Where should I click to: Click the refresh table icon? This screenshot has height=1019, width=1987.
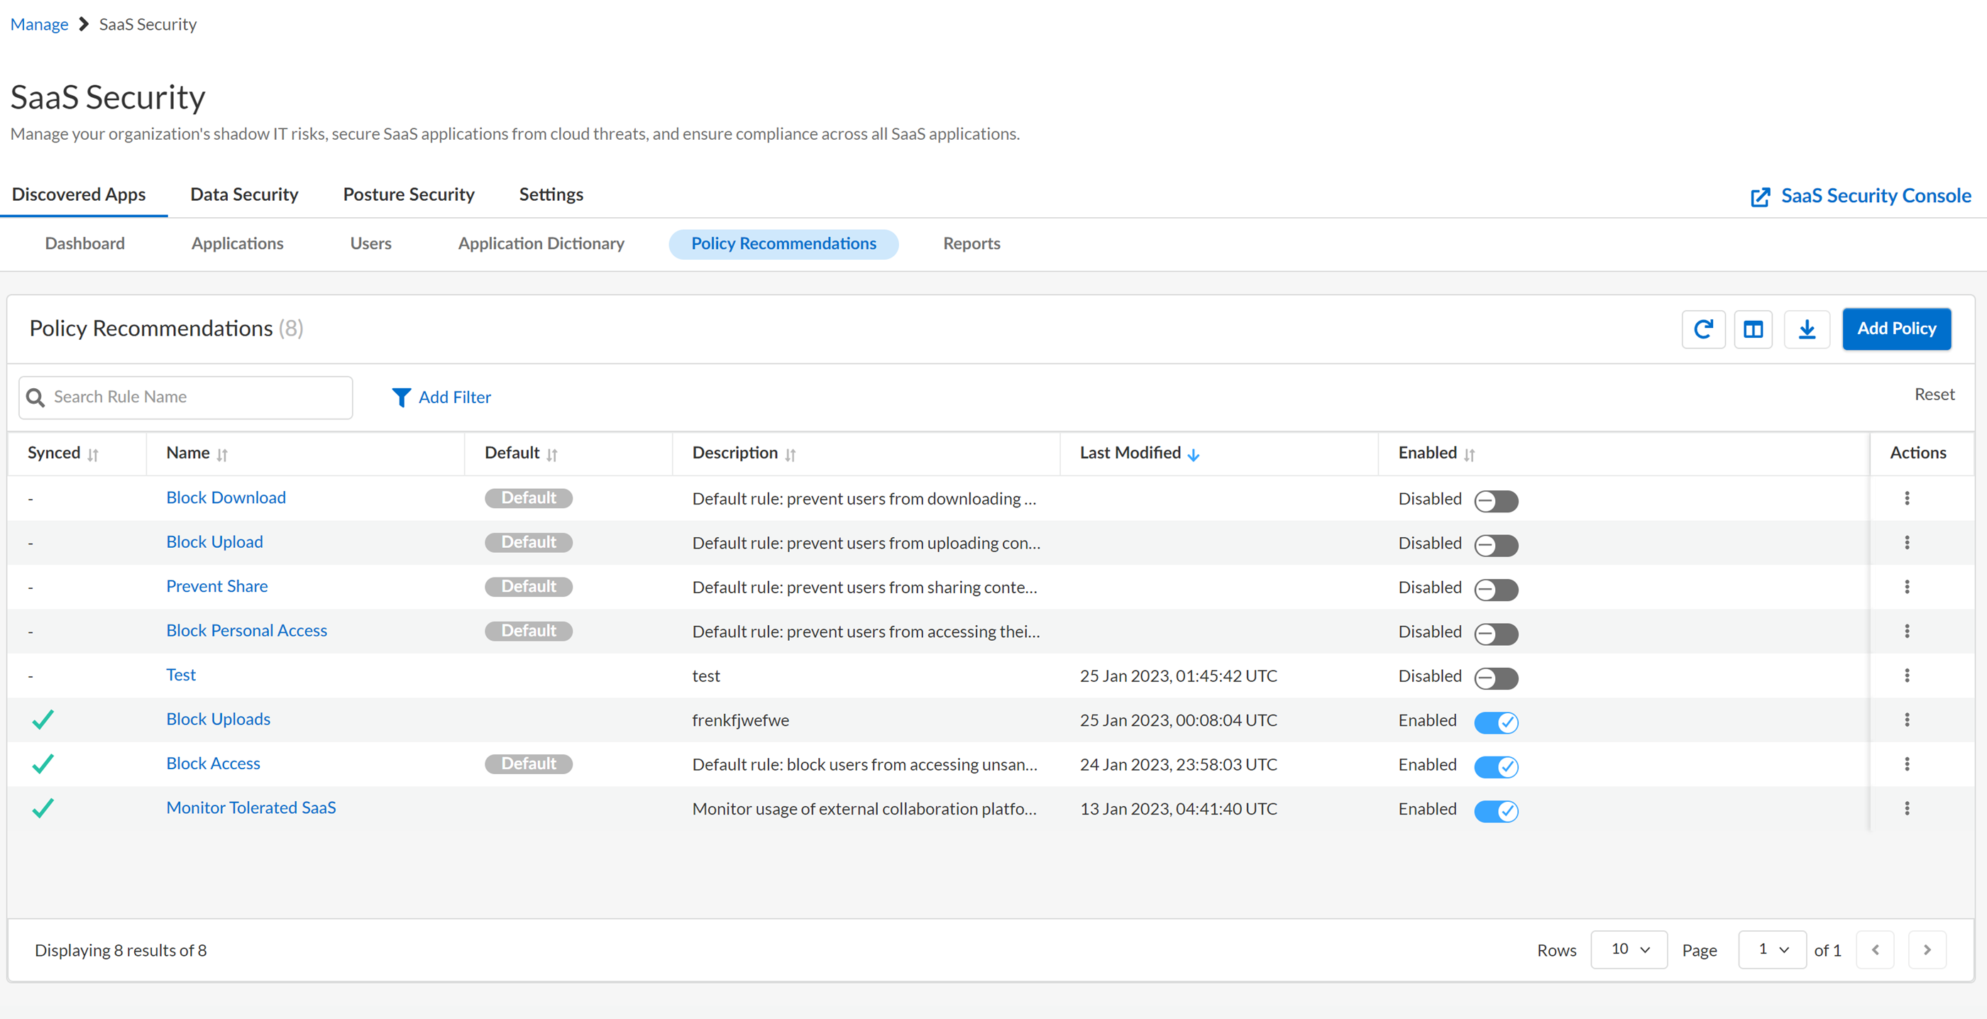click(x=1703, y=329)
